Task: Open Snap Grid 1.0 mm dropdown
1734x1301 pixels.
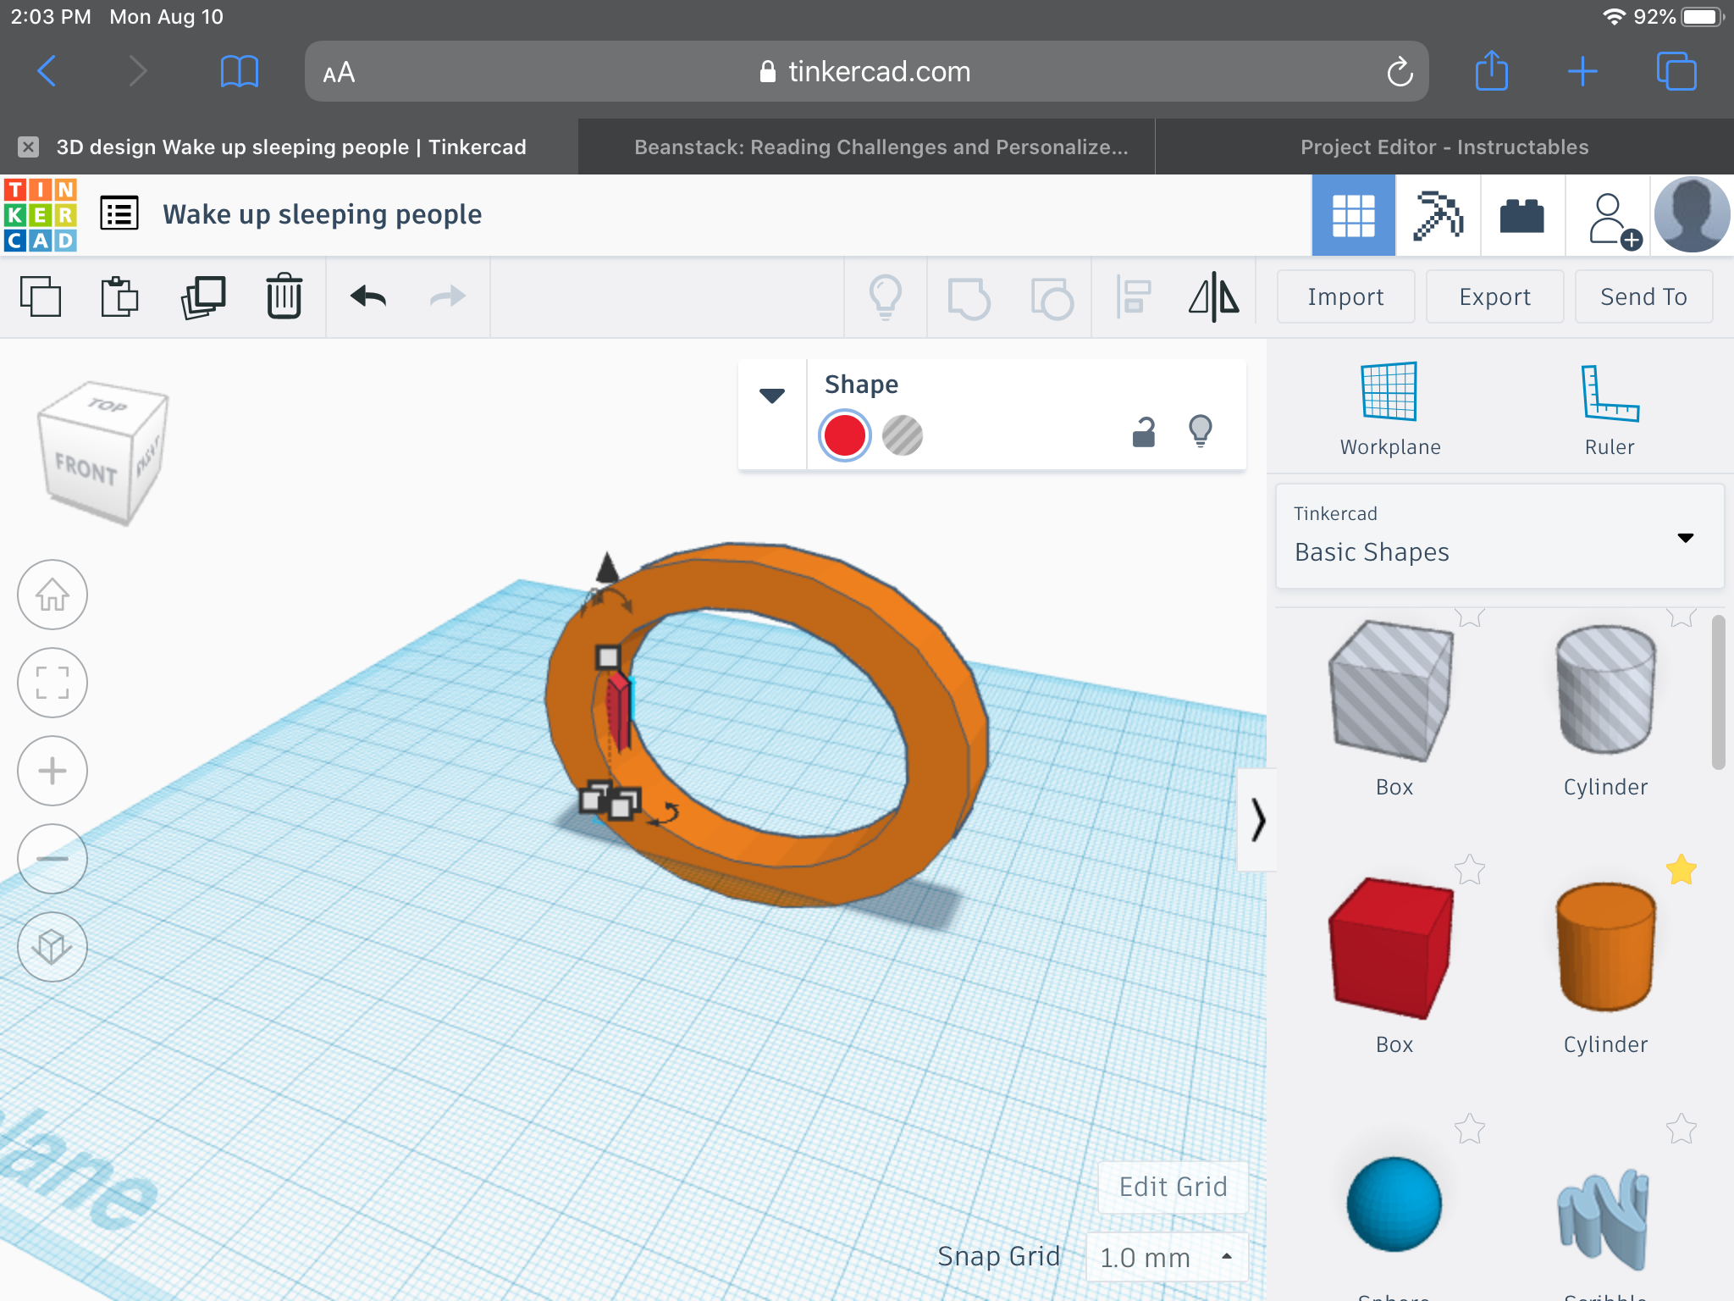Action: click(1167, 1257)
